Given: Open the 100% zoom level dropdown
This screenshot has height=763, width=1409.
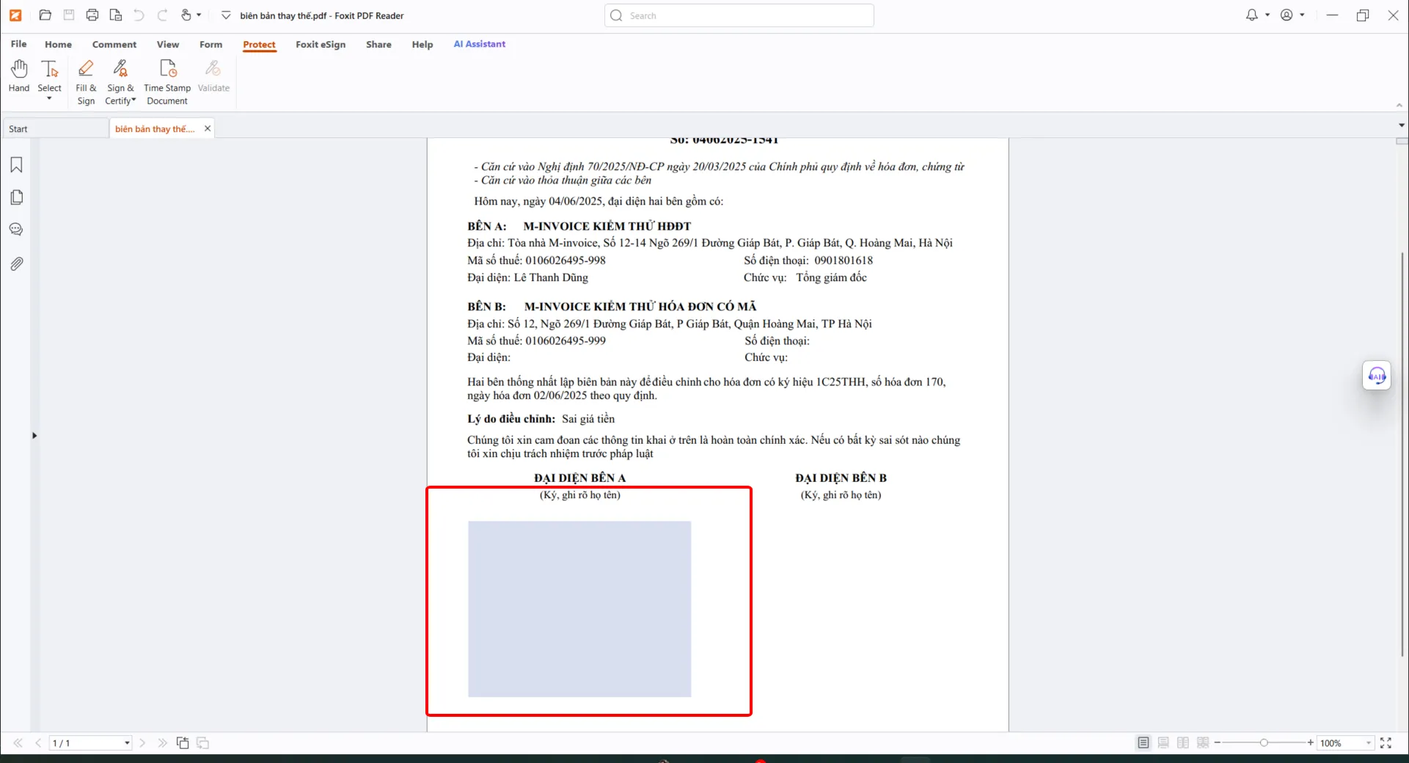Looking at the screenshot, I should [1369, 743].
